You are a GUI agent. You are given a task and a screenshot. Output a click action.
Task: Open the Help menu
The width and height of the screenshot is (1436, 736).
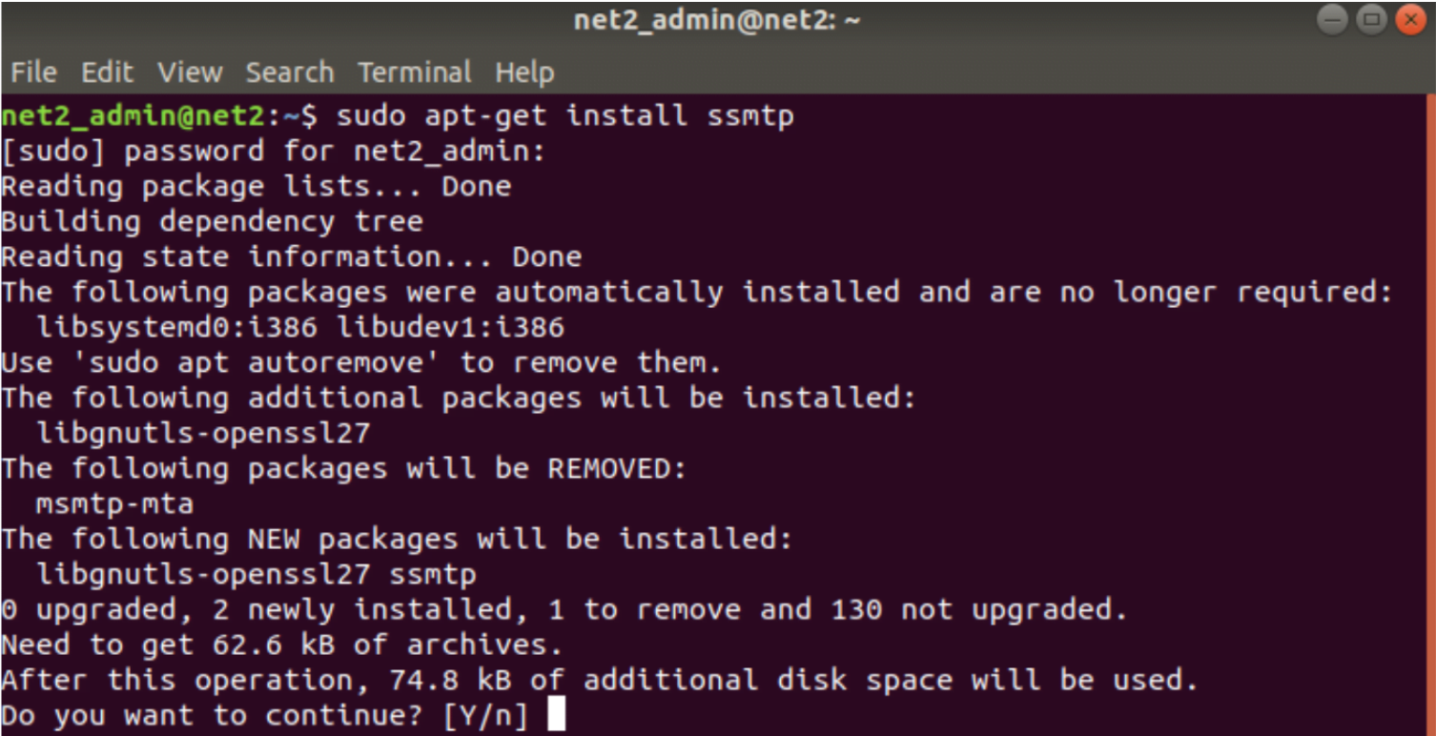(x=524, y=72)
